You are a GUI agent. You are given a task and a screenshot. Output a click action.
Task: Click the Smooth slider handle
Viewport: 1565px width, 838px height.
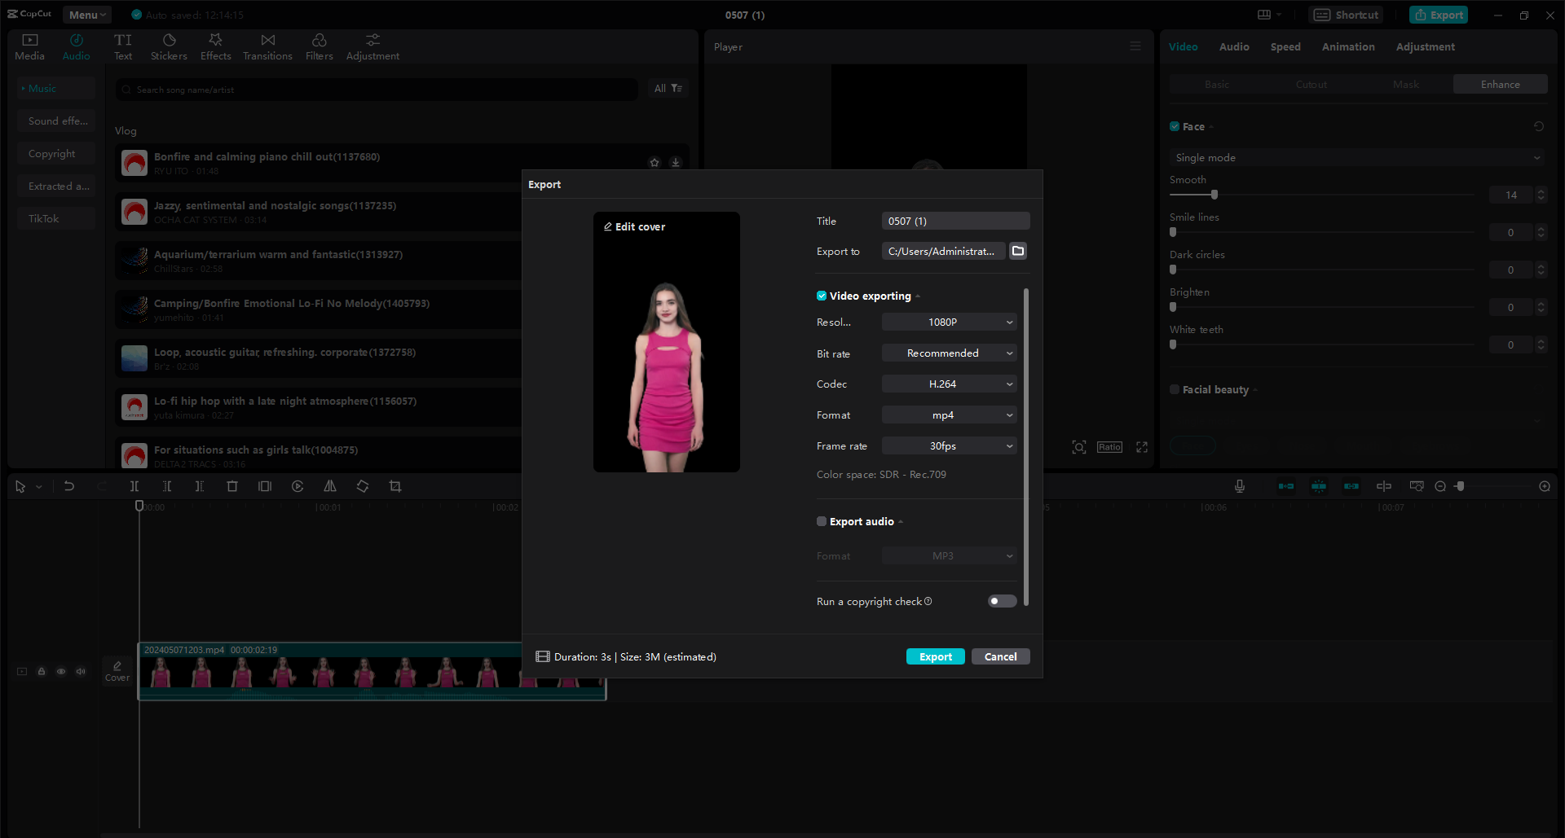pyautogui.click(x=1215, y=195)
